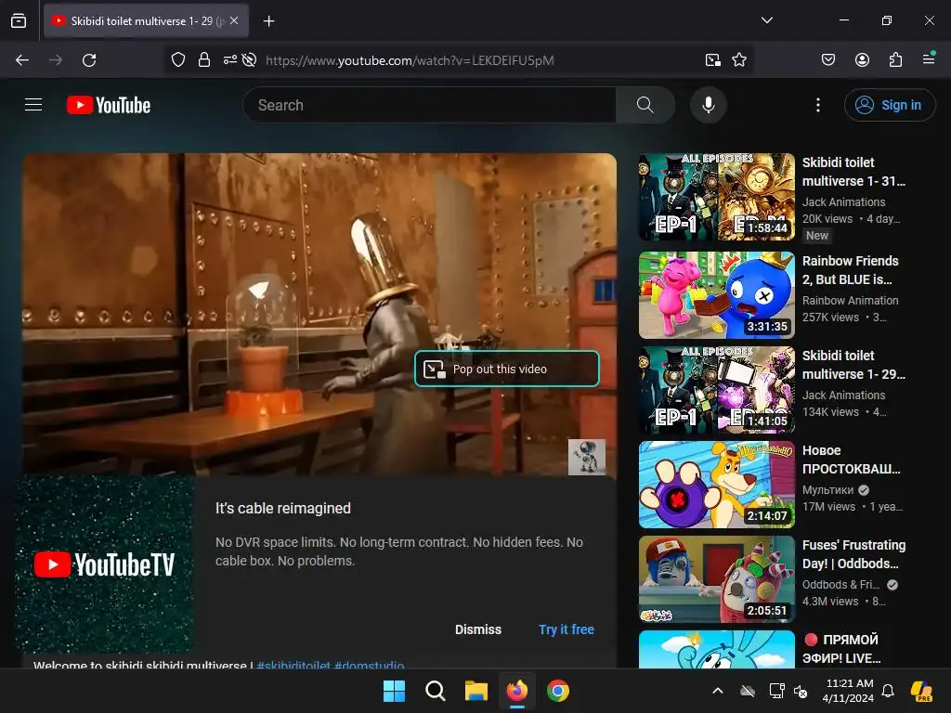951x713 pixels.
Task: Open Windows taskbar search
Action: (436, 691)
